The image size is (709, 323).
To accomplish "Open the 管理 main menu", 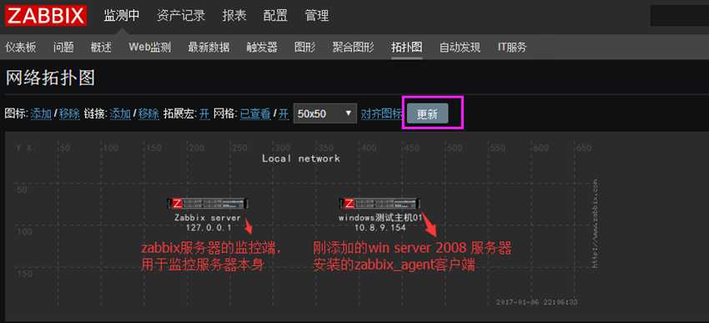I will click(316, 16).
